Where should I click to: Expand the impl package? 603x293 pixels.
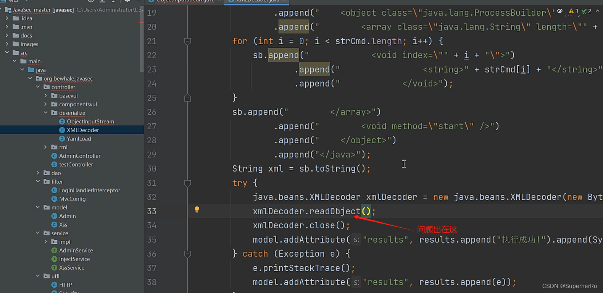45,242
